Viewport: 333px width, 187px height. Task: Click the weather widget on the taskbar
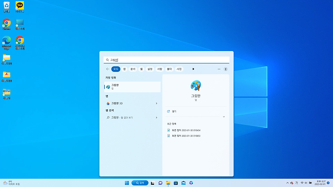pyautogui.click(x=12, y=183)
